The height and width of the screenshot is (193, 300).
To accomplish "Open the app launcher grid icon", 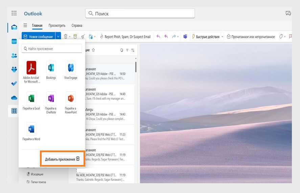I will coord(14,13).
